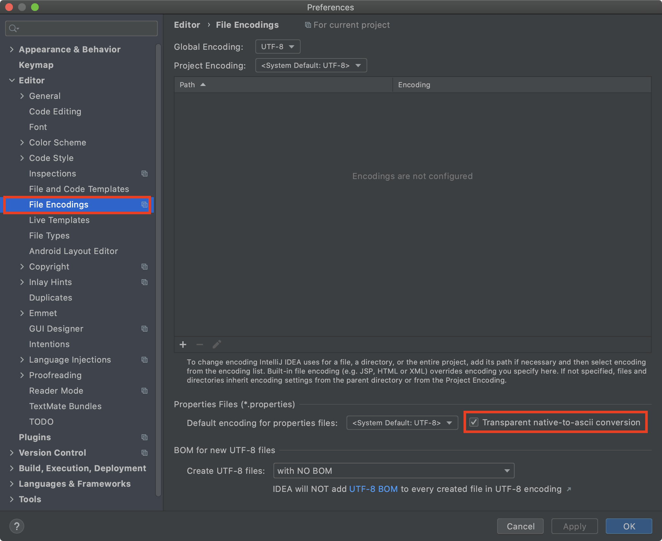662x541 pixels.
Task: Click the external link arrow after UTF-8 encoding text
Action: [x=569, y=489]
